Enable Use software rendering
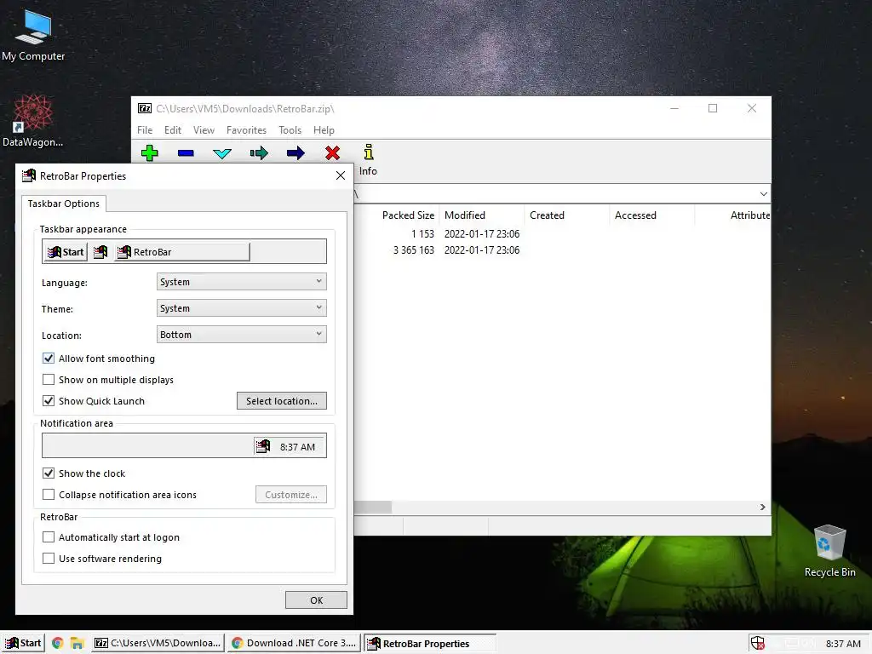872x654 pixels. [x=49, y=558]
